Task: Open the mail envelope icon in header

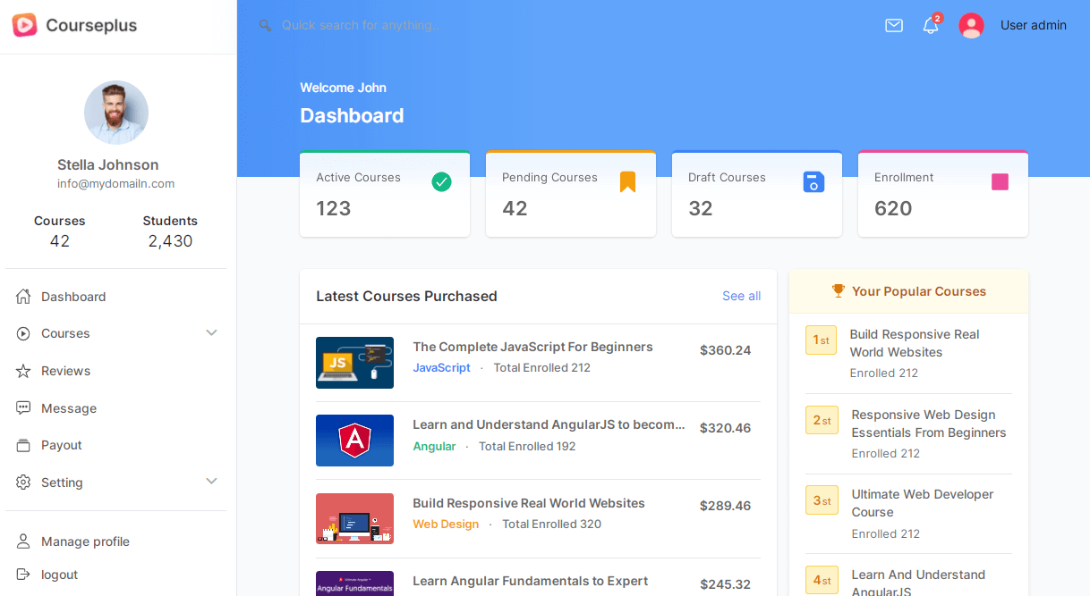Action: pyautogui.click(x=893, y=26)
